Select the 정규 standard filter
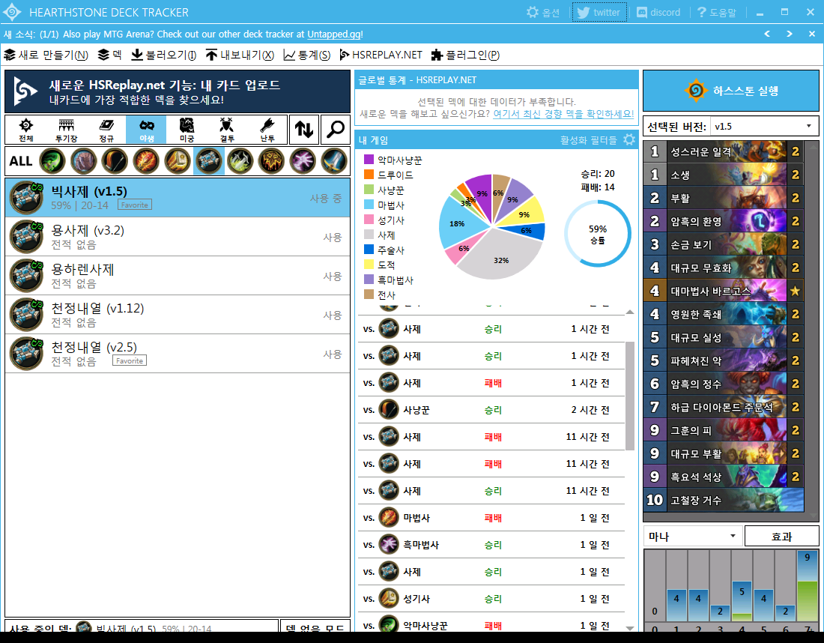 click(106, 130)
